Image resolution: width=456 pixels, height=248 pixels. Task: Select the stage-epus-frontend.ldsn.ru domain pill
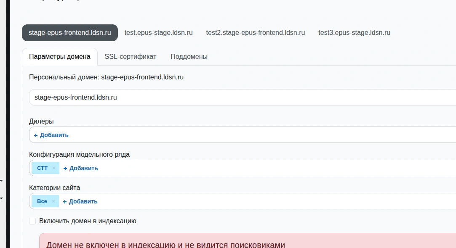[x=70, y=33]
